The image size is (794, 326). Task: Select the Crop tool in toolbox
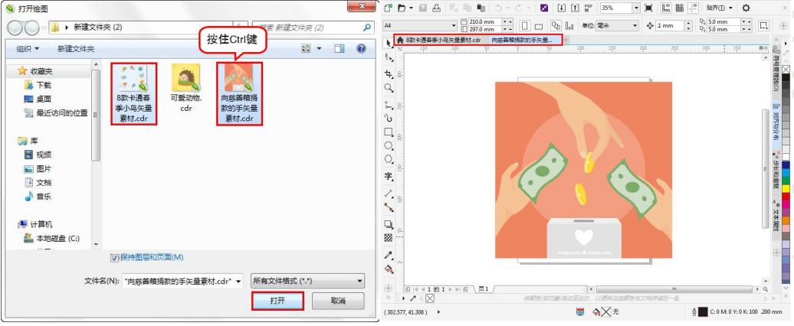[x=389, y=73]
